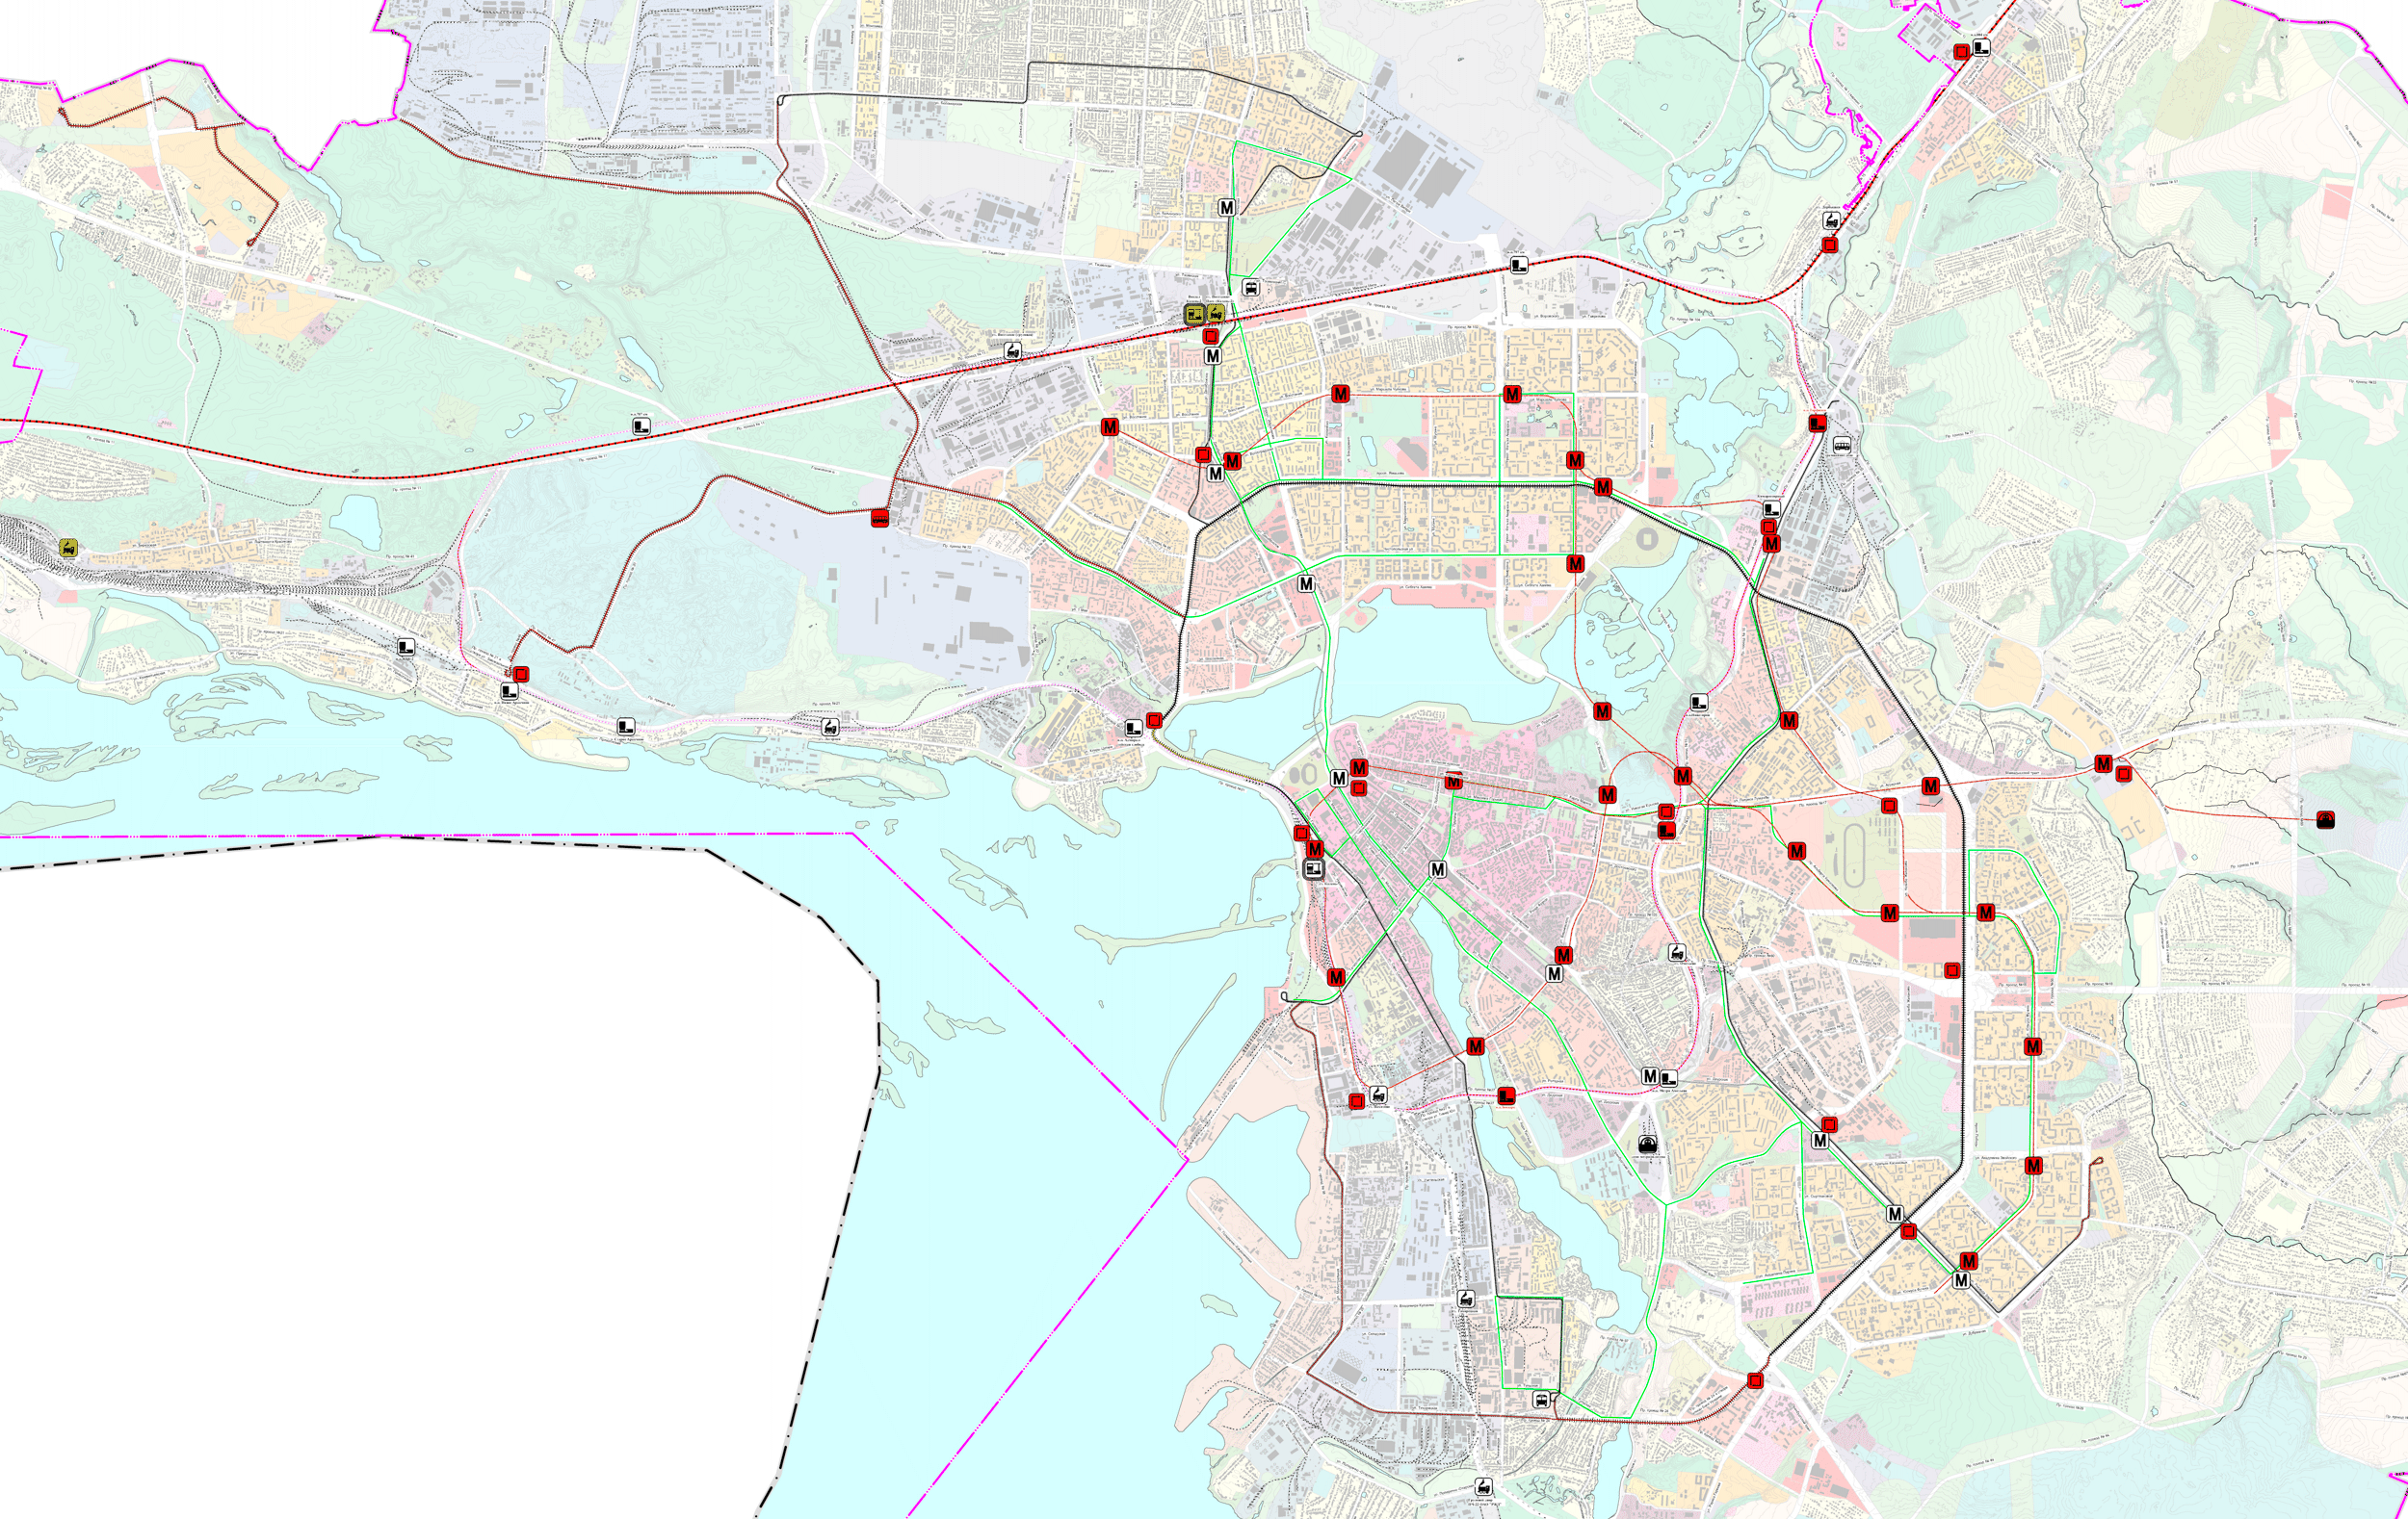Click the black tunnel icon ending the eastern red line
This screenshot has height=1519, width=2408.
tap(2326, 820)
